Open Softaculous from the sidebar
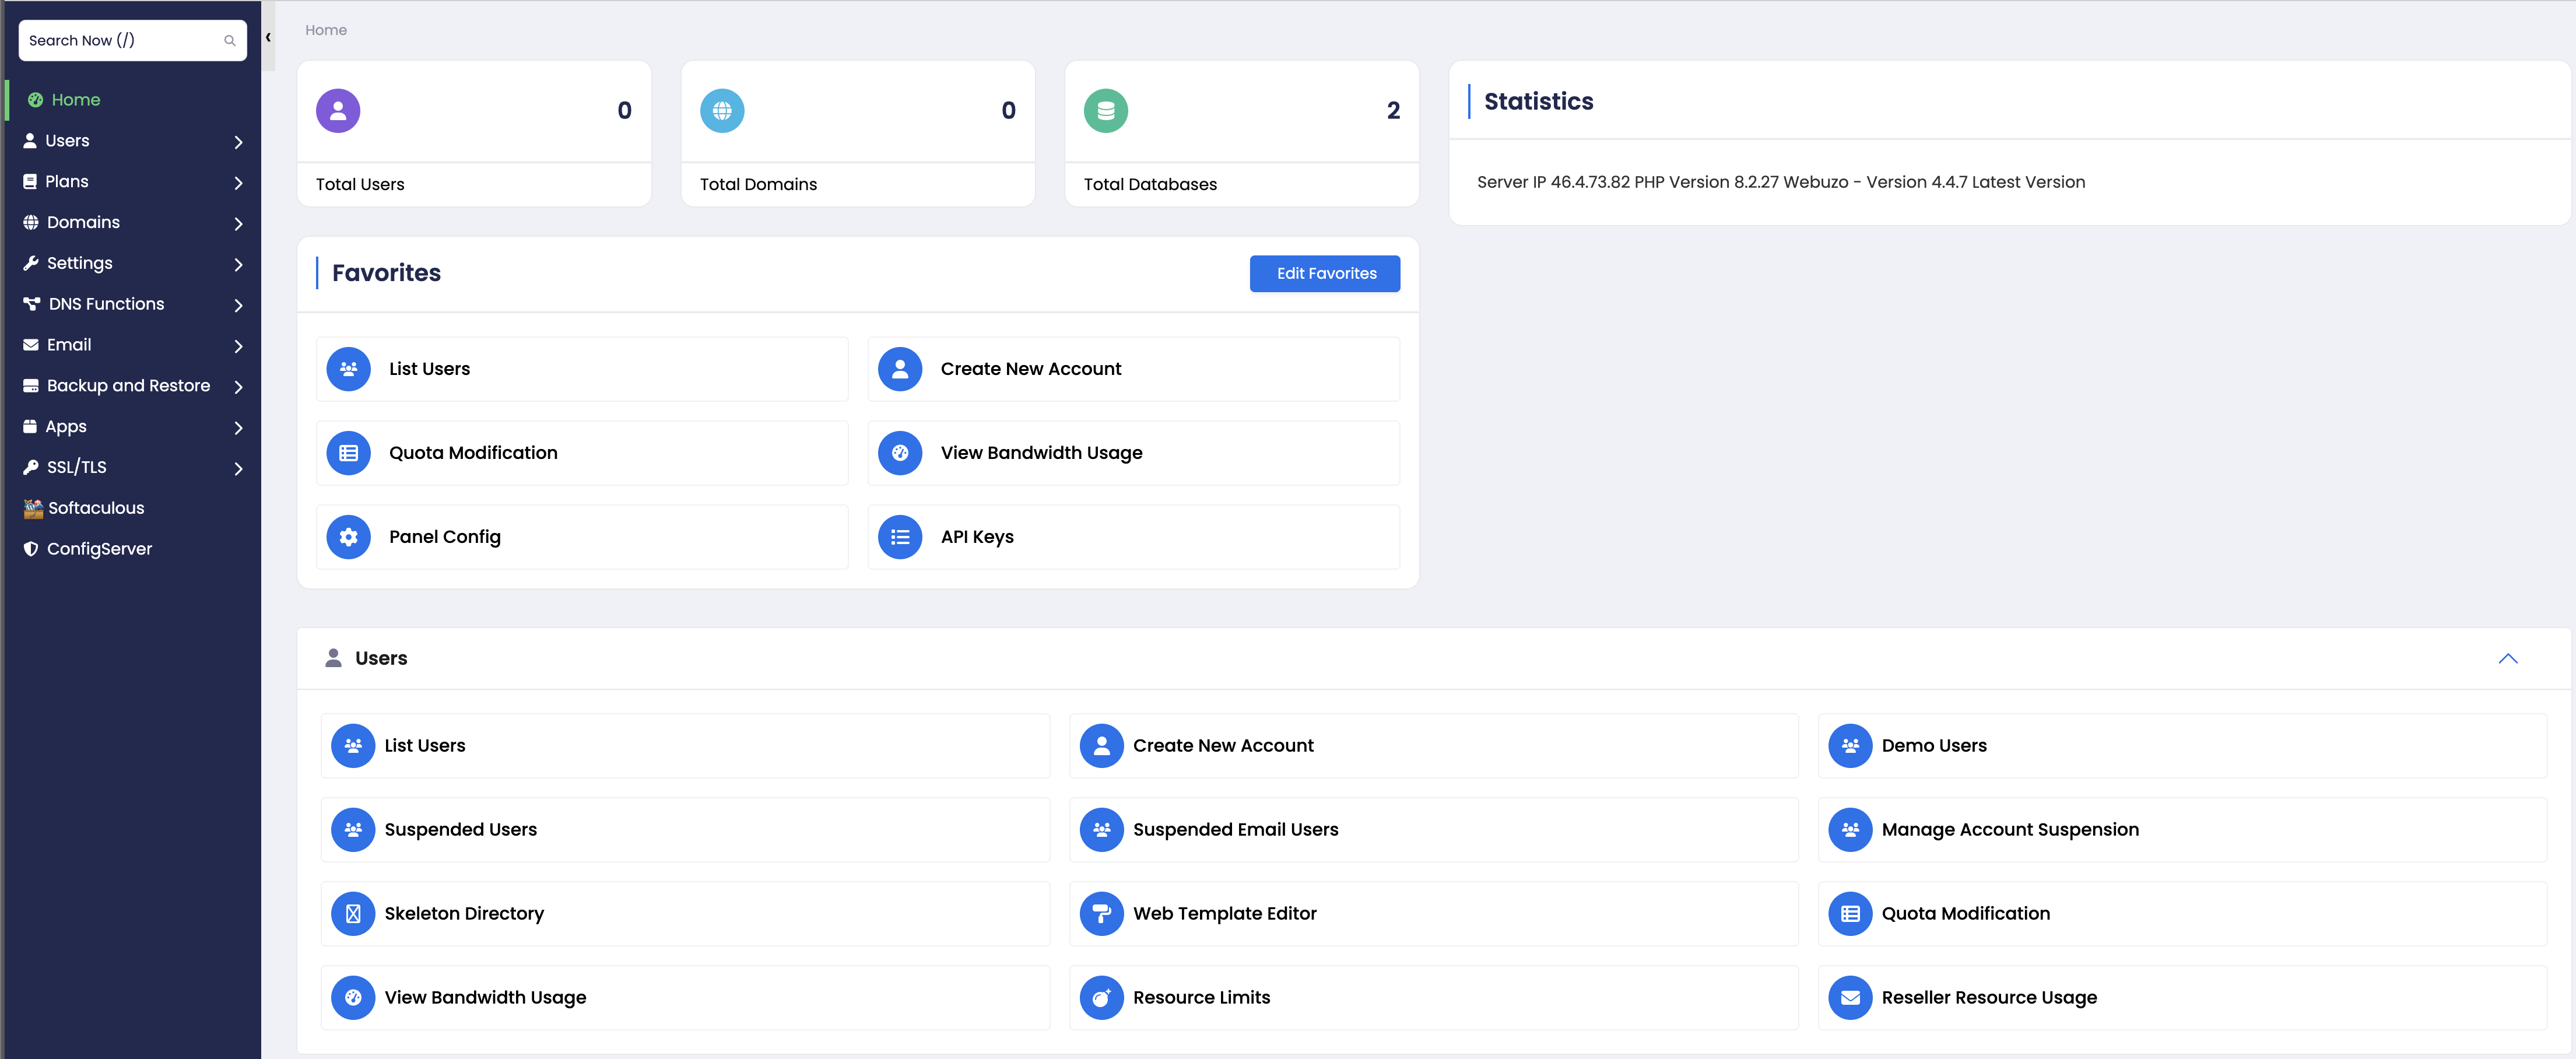The height and width of the screenshot is (1059, 2576). click(x=96, y=508)
